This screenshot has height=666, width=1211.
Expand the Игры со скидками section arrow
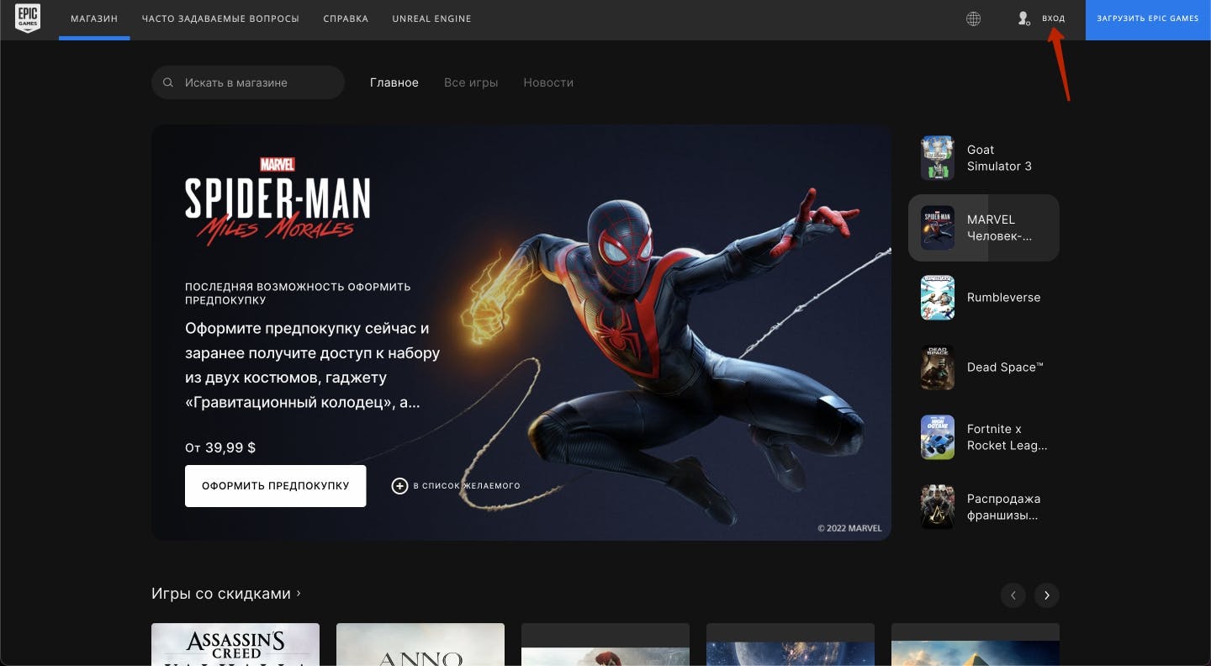[x=299, y=593]
